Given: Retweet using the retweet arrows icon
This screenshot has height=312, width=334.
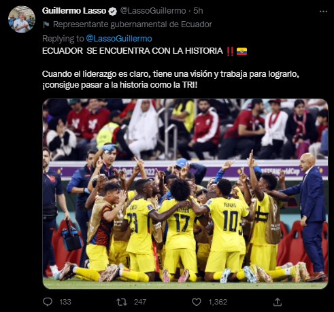Looking at the screenshot, I should point(122,302).
